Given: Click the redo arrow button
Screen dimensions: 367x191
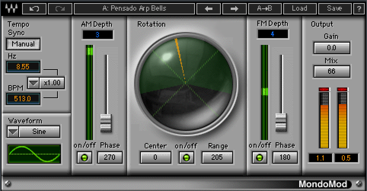Looking at the screenshot, I should (60, 9).
